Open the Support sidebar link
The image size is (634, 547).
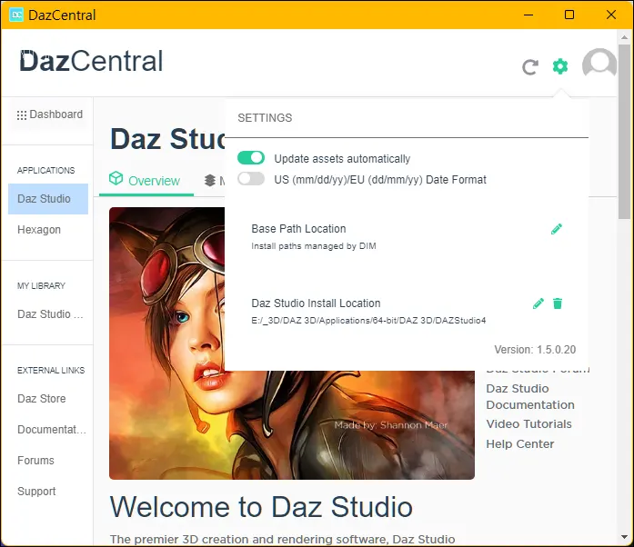36,492
